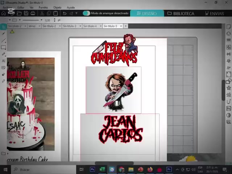Paste with clipboard icon
This screenshot has width=232, height=174.
point(55,13)
